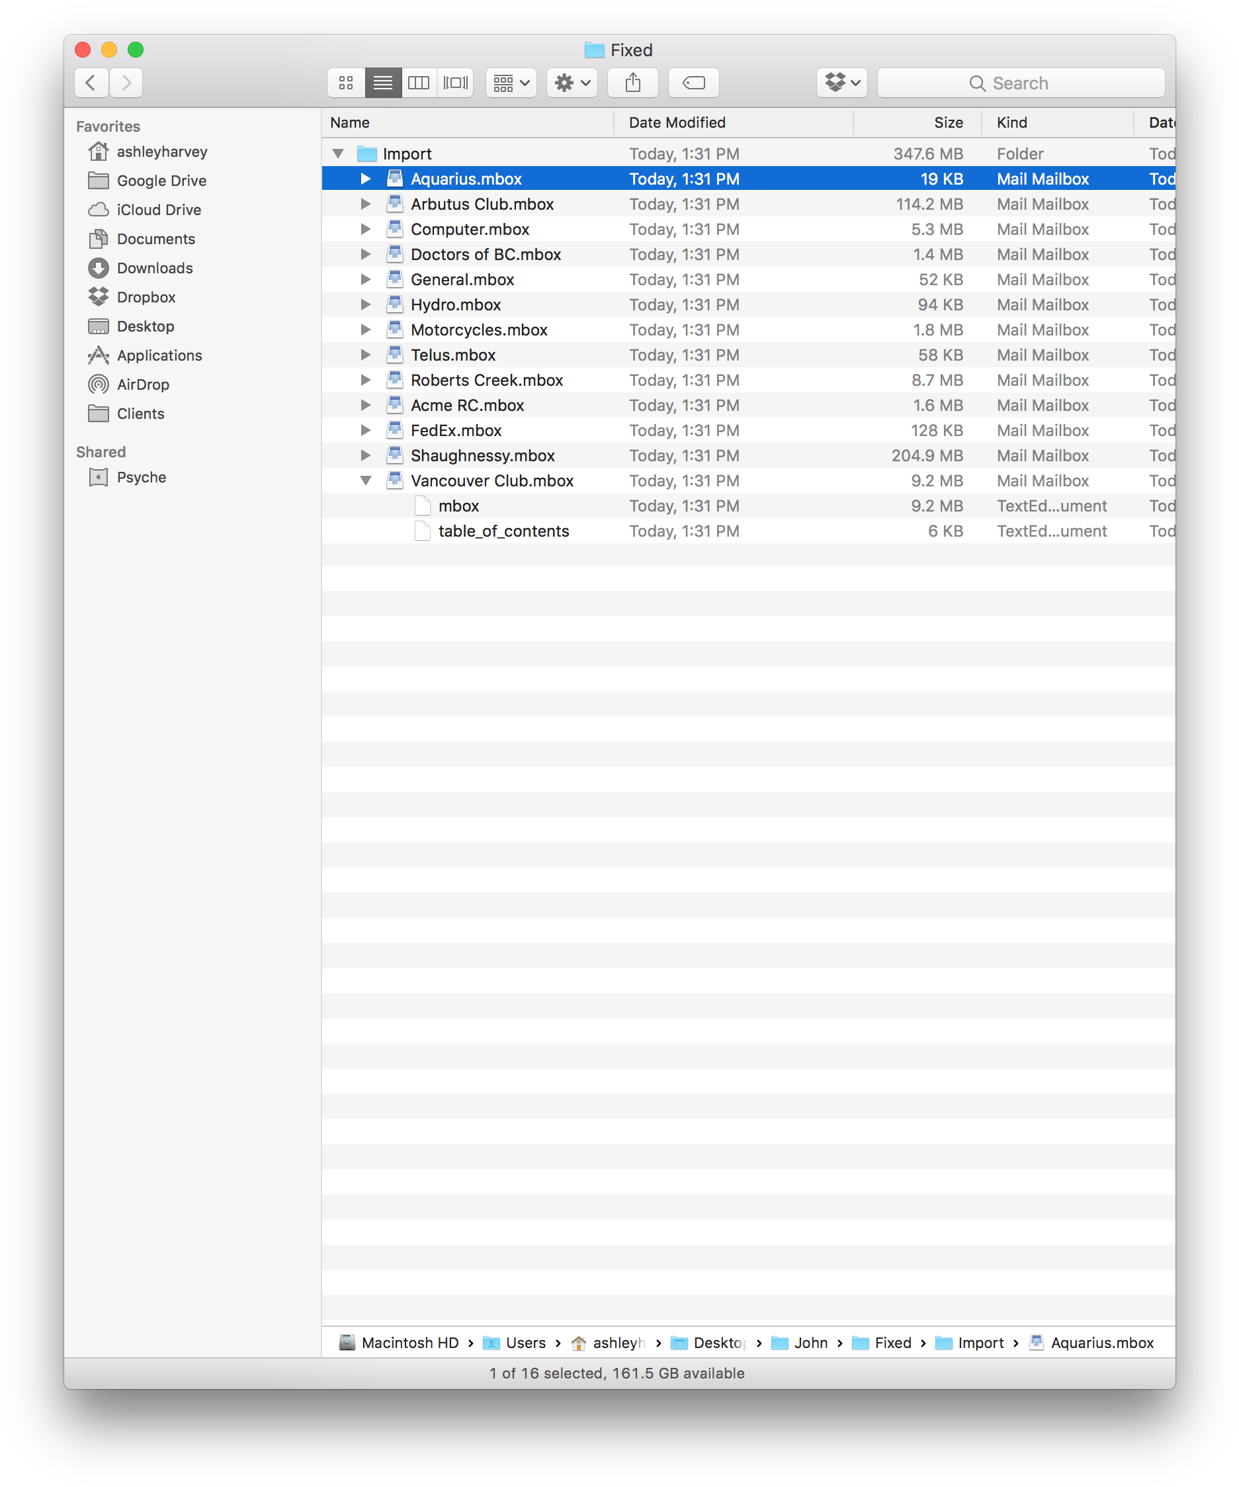Go back with the back arrow button
The image size is (1239, 1487).
point(91,83)
